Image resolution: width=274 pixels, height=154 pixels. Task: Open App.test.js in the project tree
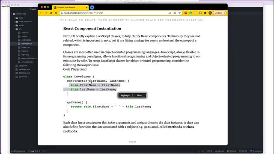[26, 40]
